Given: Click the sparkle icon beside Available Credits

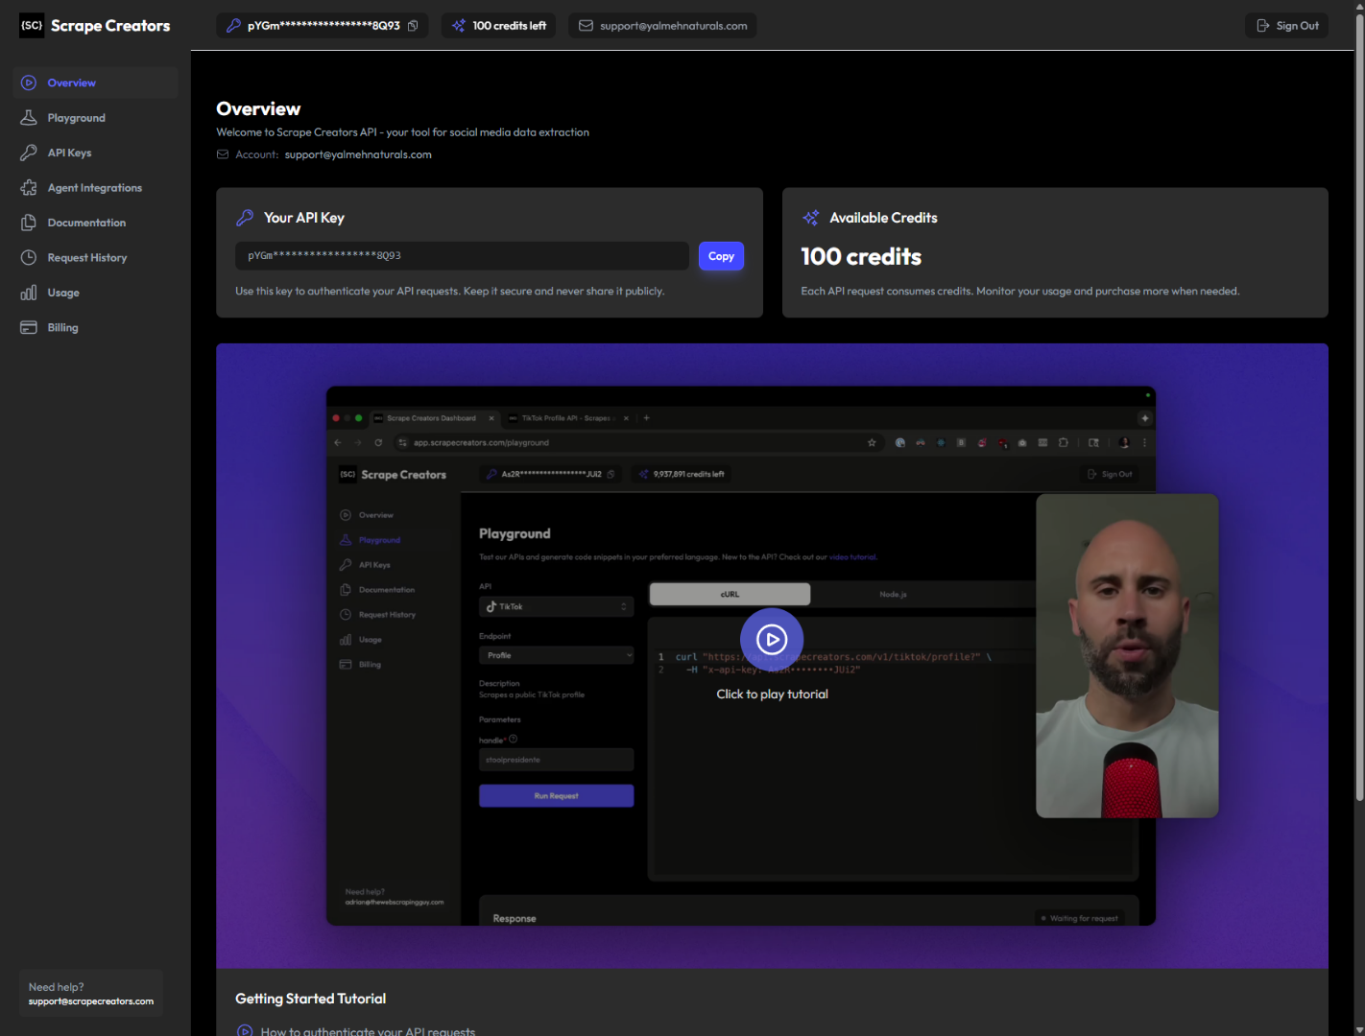Looking at the screenshot, I should 810,218.
